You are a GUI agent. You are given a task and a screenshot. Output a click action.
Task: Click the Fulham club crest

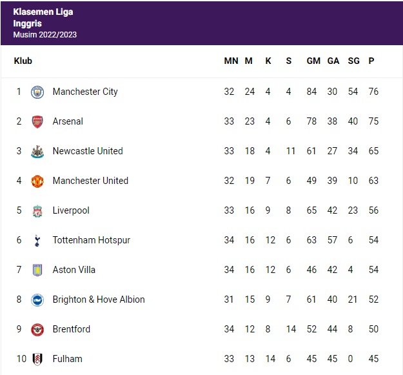click(x=37, y=359)
